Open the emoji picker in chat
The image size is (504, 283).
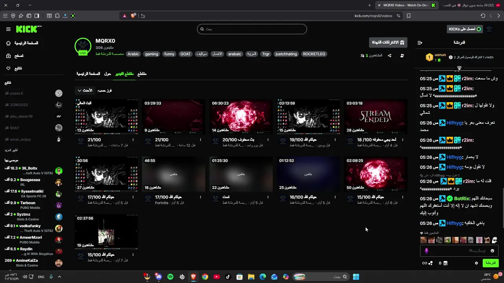492,250
